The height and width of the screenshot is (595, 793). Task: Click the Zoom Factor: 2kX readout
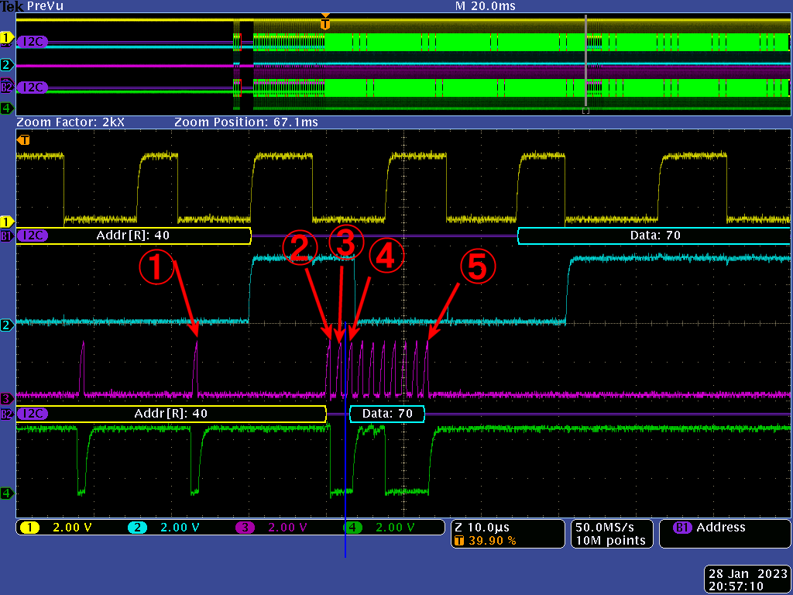coord(70,122)
